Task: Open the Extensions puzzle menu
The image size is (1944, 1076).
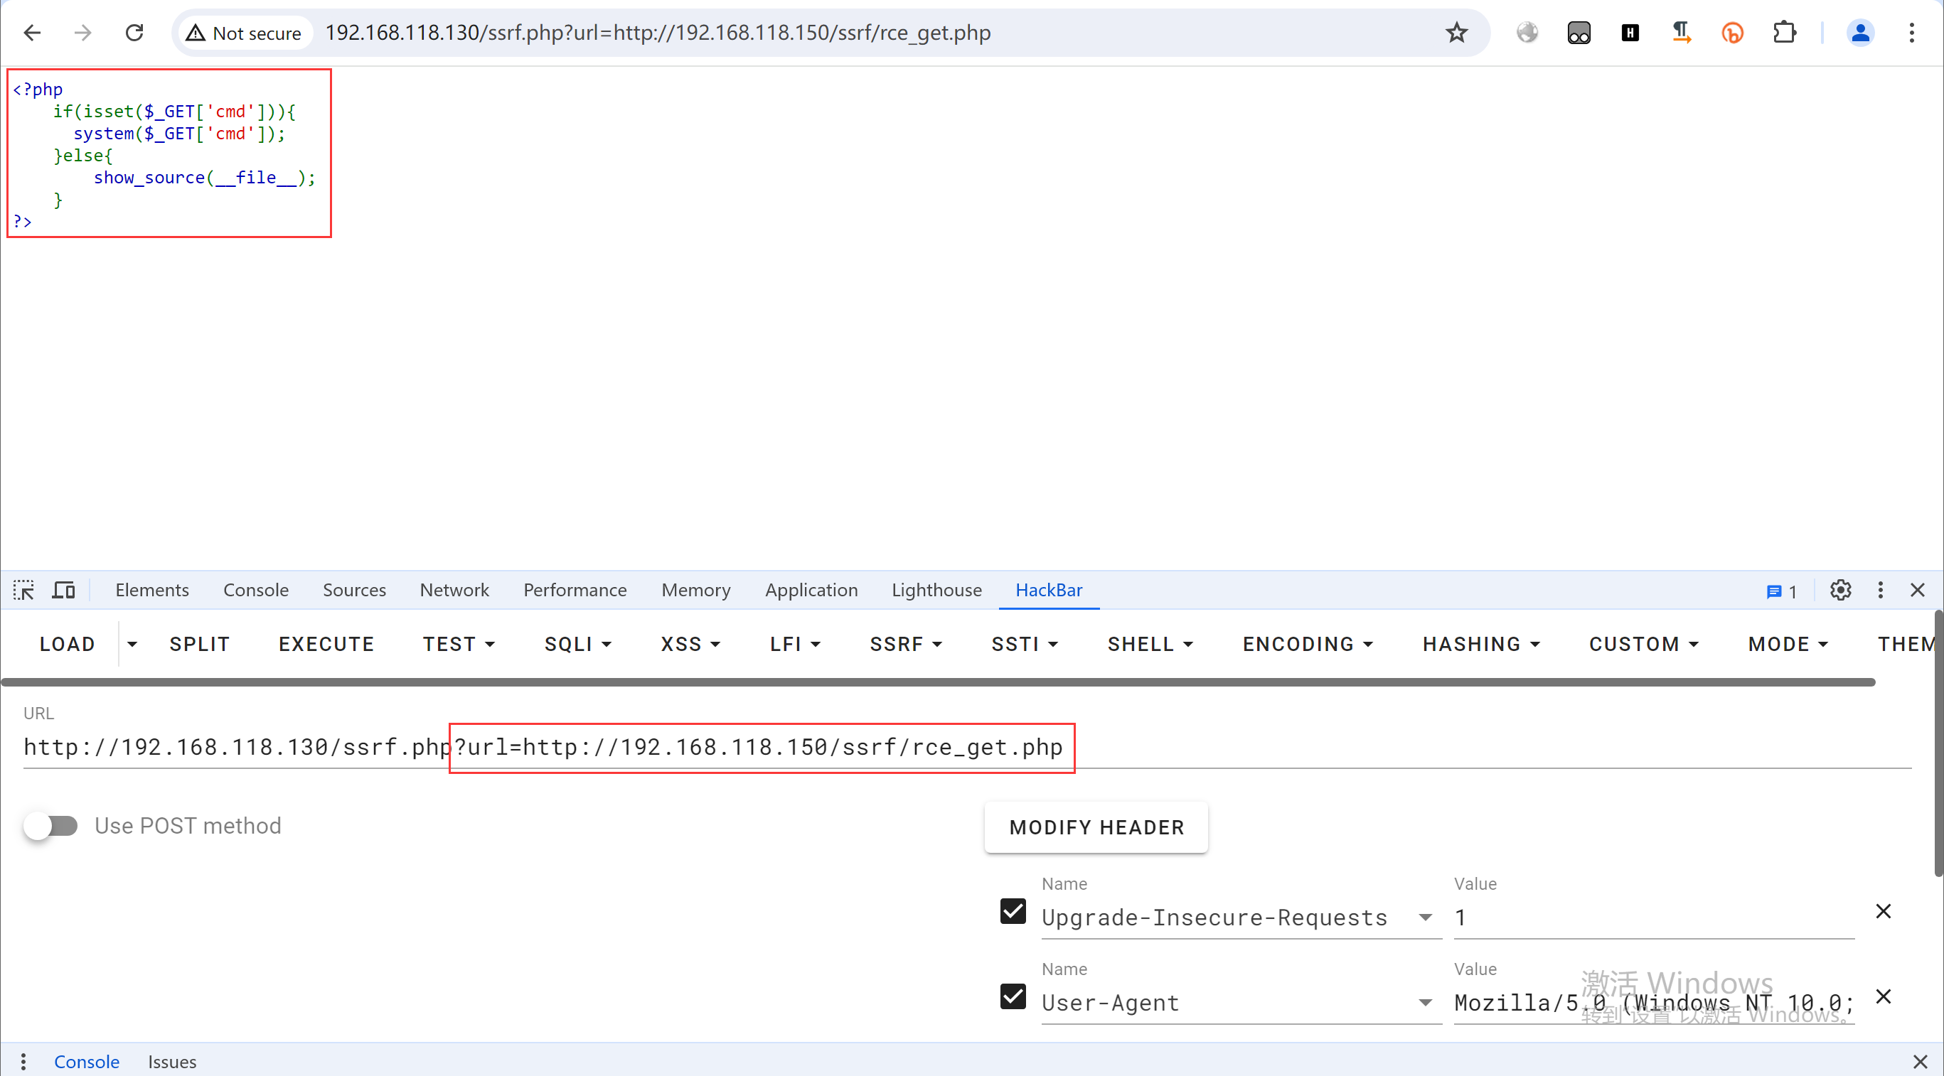Action: [x=1784, y=33]
